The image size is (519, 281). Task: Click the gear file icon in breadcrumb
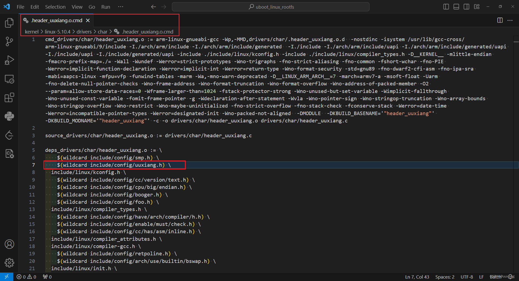(x=117, y=32)
